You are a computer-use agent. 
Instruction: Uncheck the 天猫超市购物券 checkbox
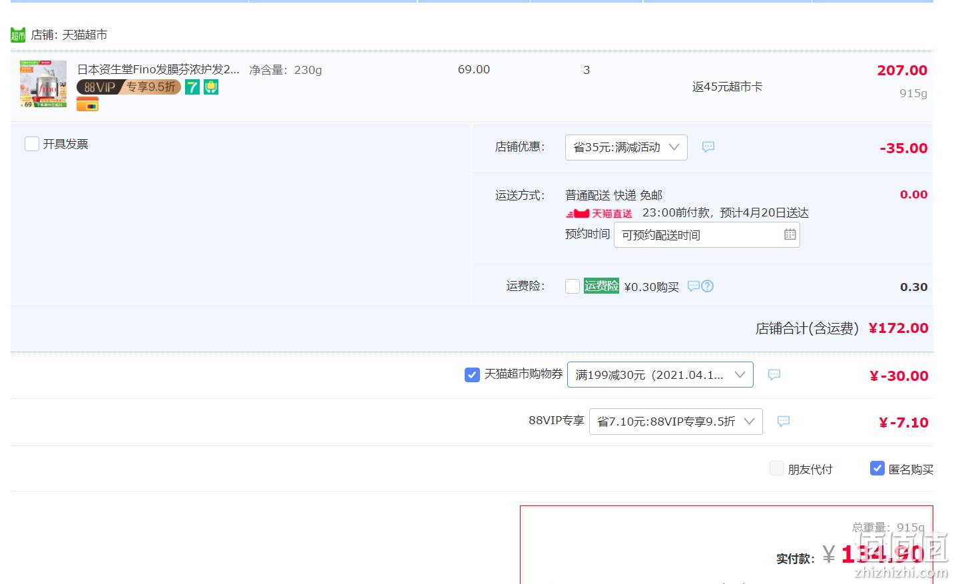point(472,375)
